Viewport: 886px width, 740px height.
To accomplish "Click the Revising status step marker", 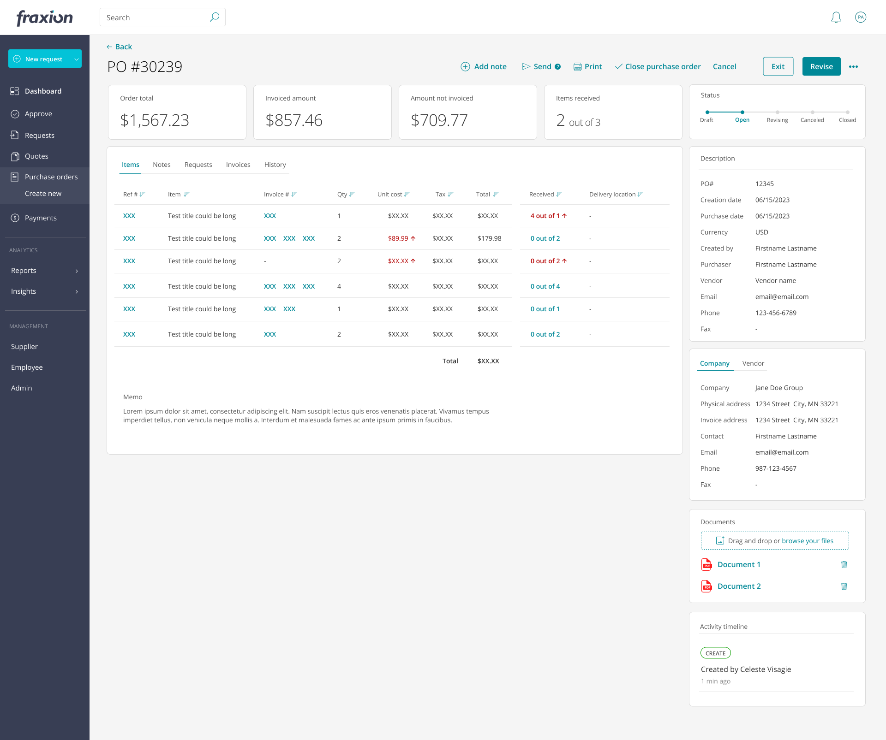I will pos(777,112).
